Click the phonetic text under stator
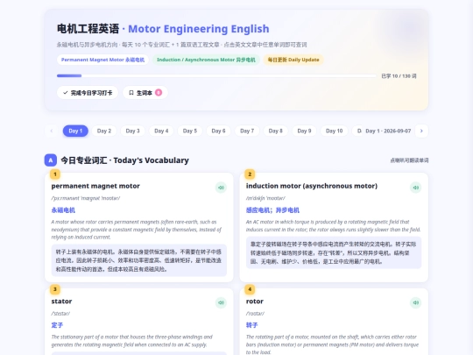 click(x=60, y=313)
